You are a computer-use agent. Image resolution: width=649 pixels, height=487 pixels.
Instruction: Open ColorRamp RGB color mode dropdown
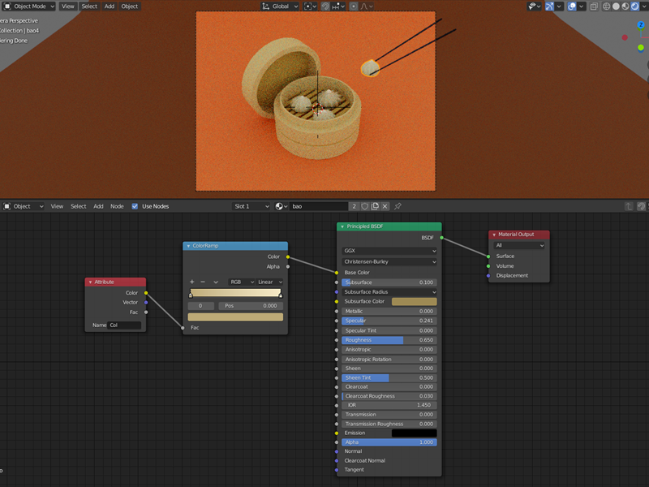(242, 282)
